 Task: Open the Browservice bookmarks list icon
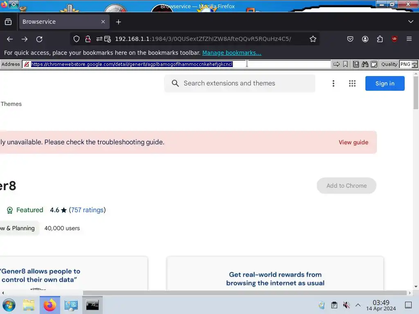[356, 64]
